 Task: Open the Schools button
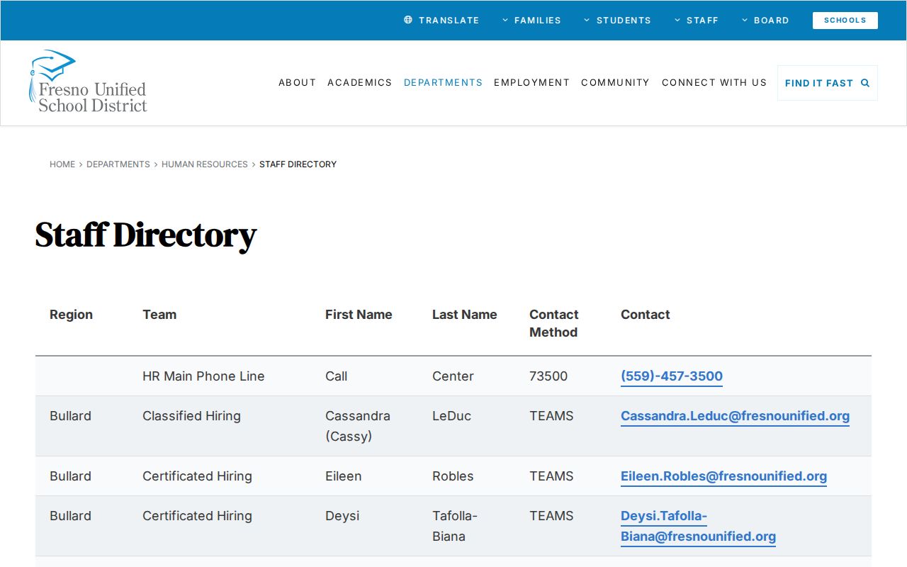(x=845, y=21)
